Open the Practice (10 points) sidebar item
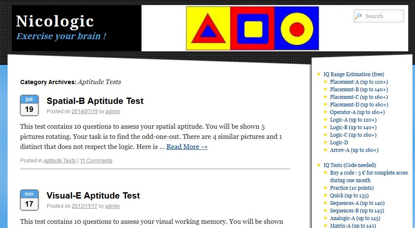Viewport: 415px width, 228px height. coord(352,188)
